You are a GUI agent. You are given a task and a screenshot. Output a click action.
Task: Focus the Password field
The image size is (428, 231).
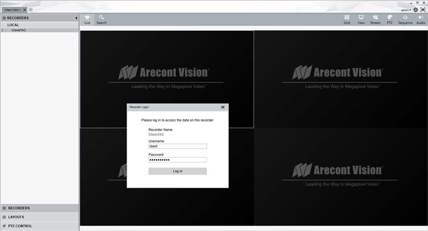(177, 160)
